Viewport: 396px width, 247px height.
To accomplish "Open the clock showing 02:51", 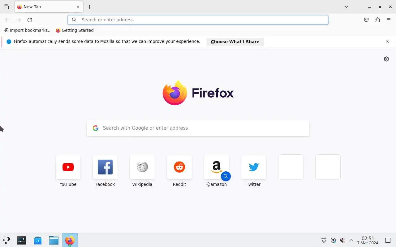I will tap(368, 240).
